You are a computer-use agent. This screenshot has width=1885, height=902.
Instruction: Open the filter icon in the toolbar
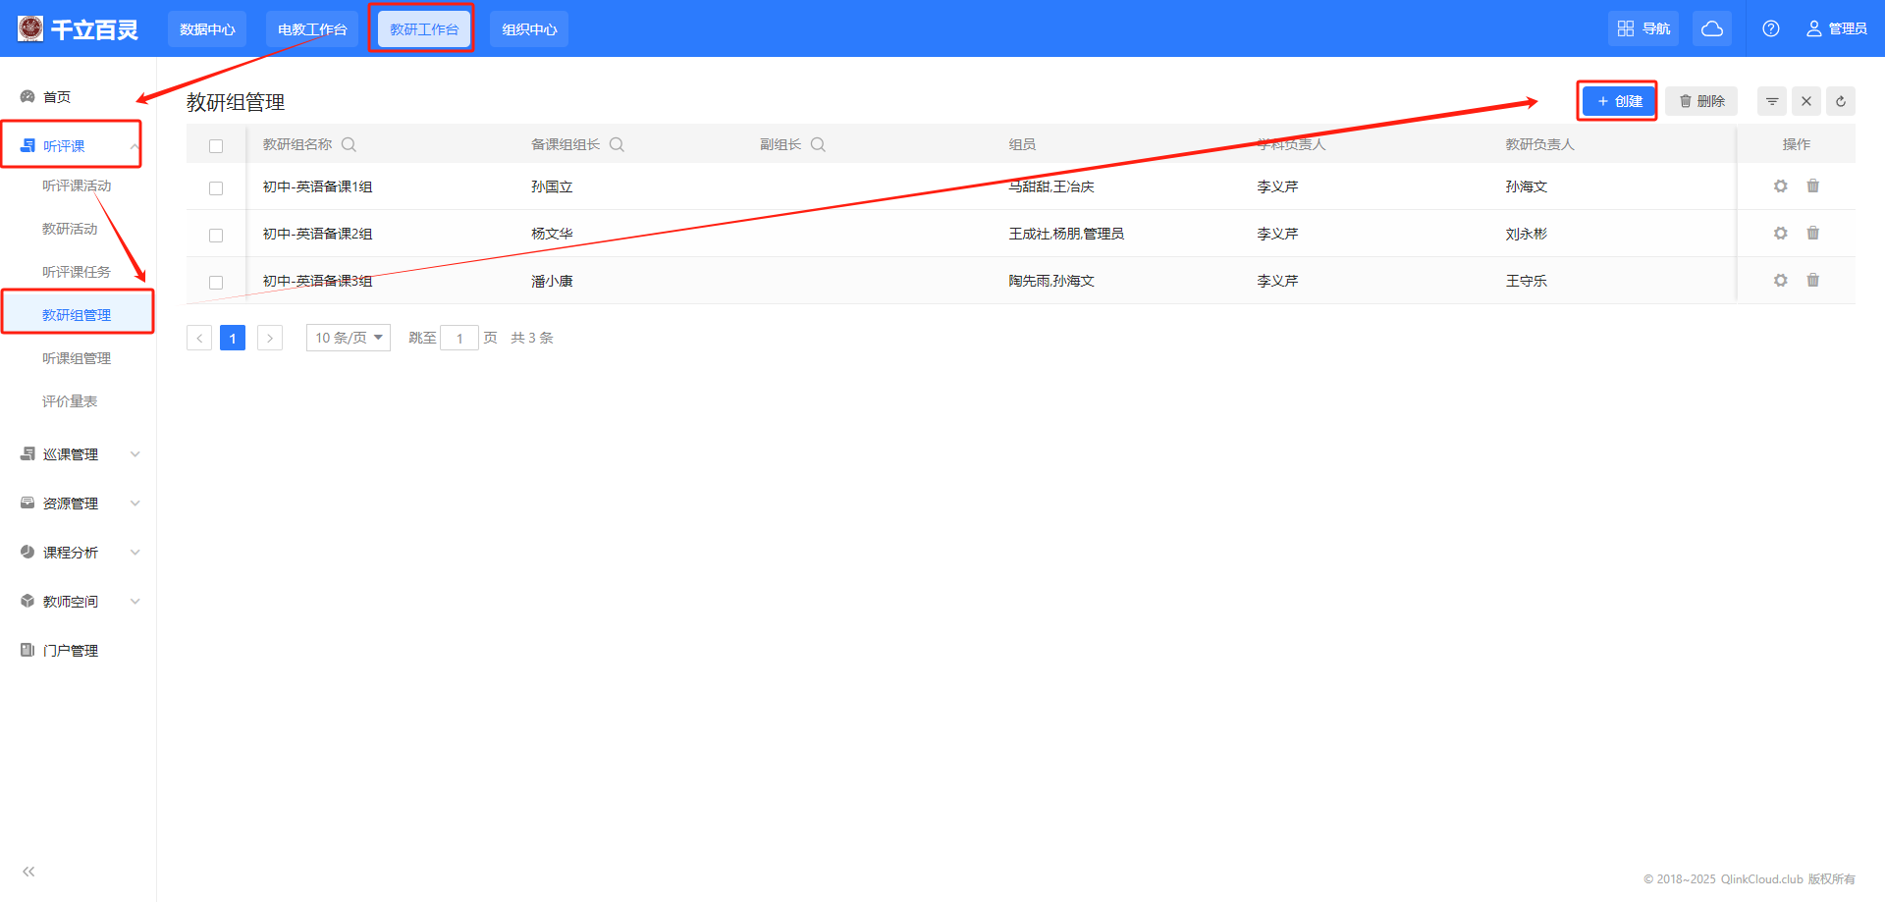click(1771, 101)
